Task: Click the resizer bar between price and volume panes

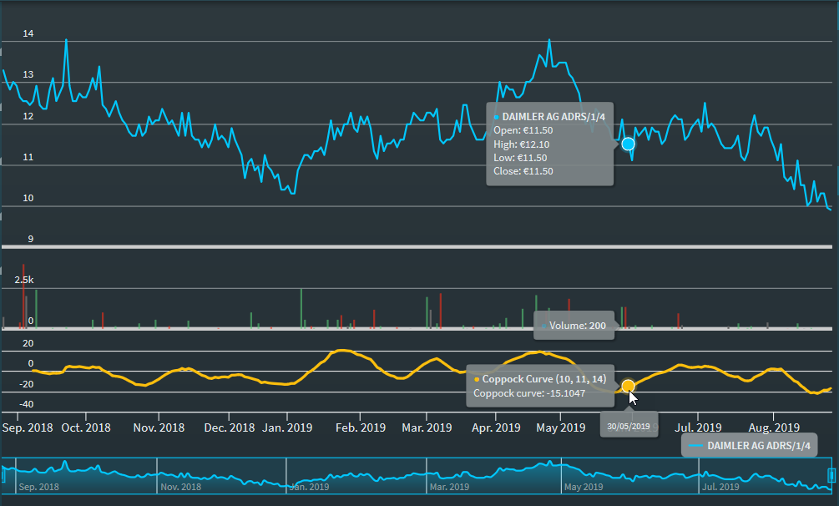Action: coord(417,247)
